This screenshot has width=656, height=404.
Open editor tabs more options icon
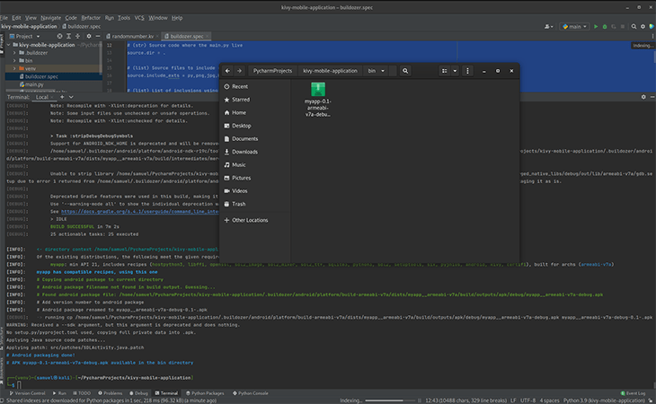[x=652, y=36]
